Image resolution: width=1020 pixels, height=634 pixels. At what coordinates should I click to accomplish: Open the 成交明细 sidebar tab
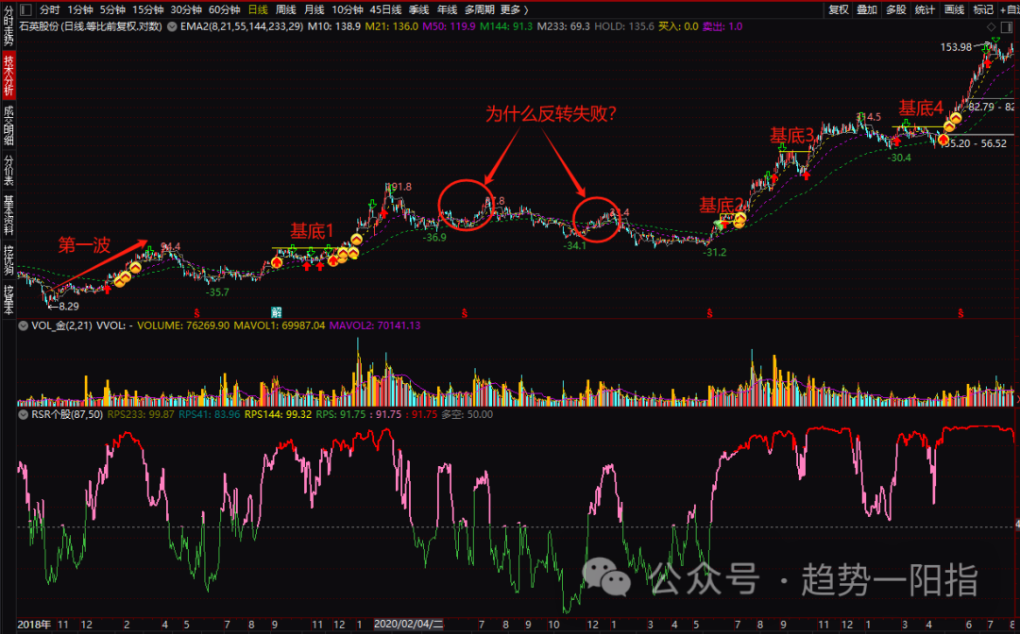coord(8,125)
